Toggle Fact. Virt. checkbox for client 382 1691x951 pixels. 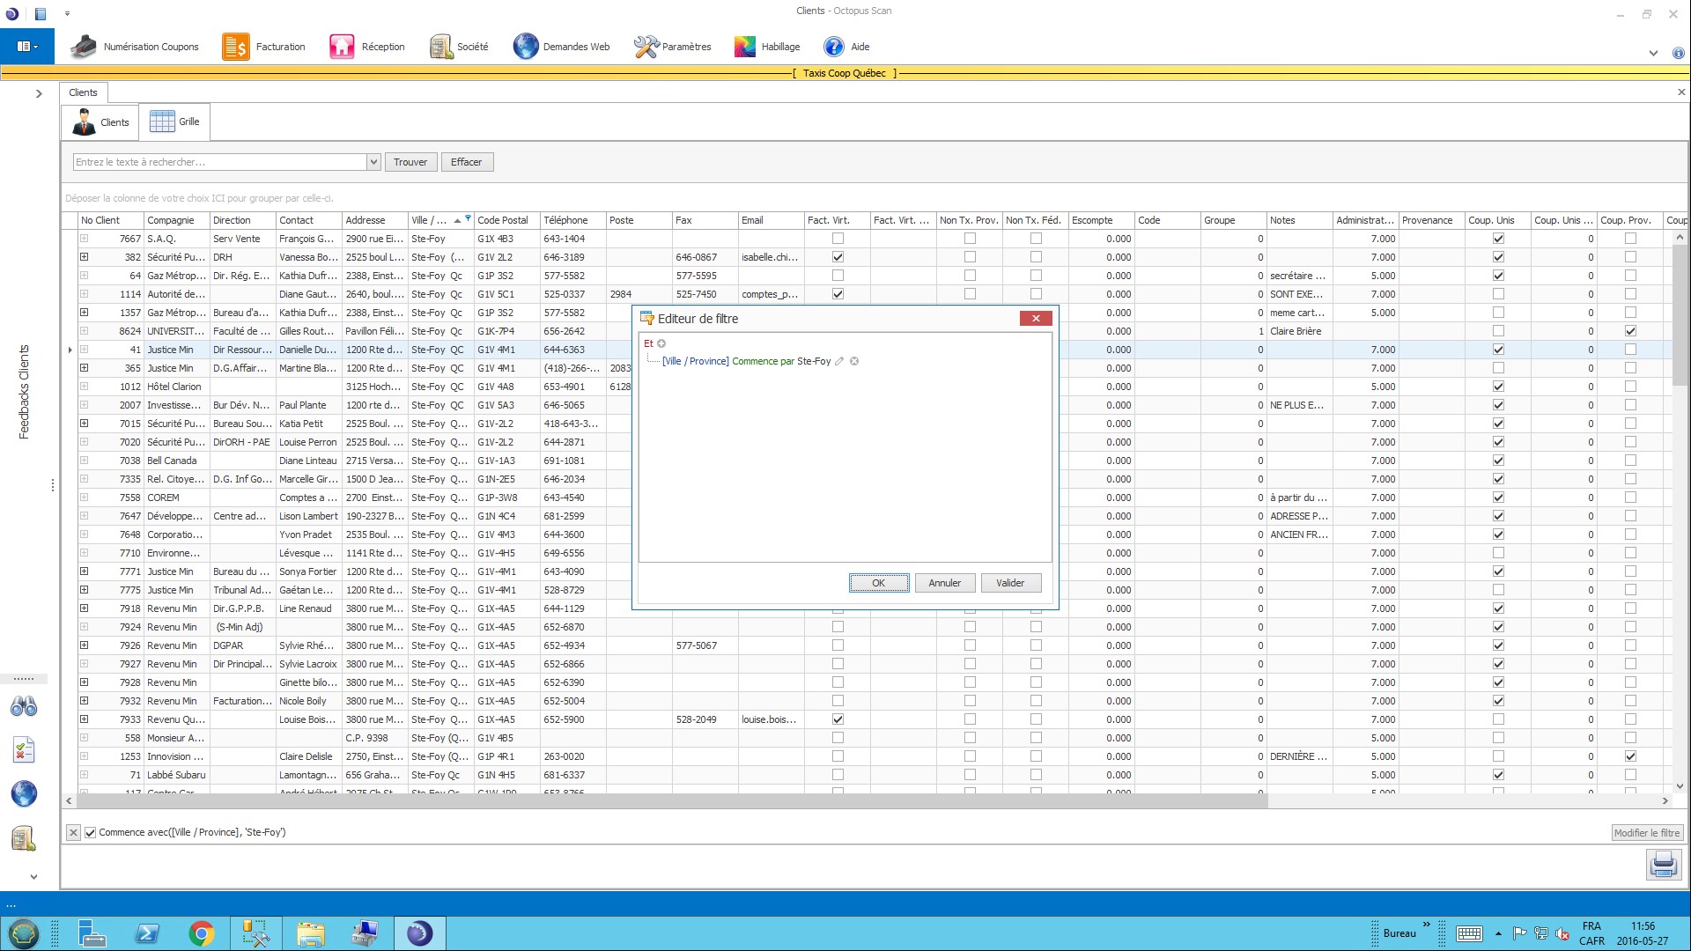(x=838, y=257)
